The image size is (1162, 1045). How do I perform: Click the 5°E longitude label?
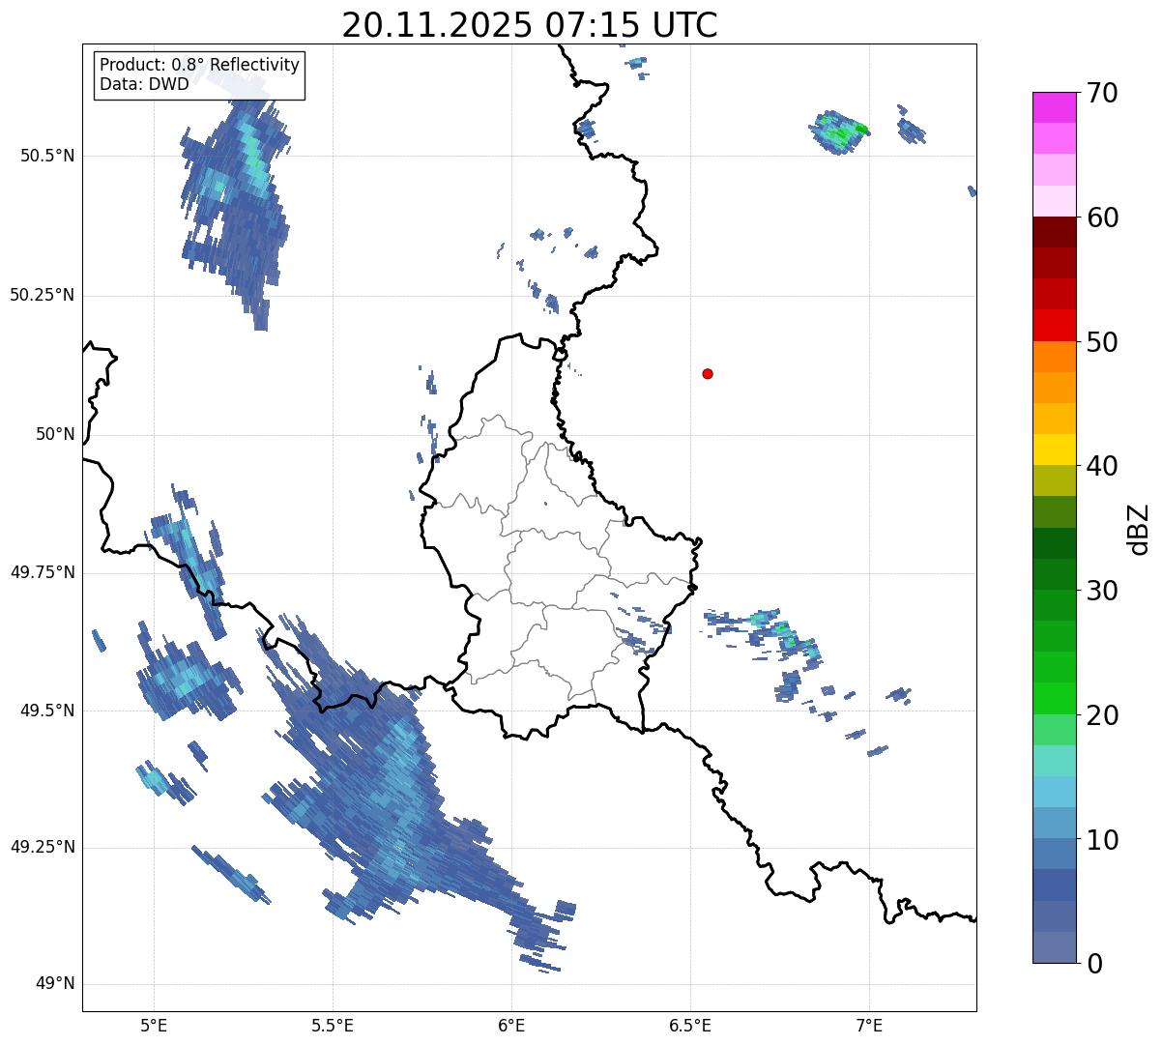(x=154, y=1026)
